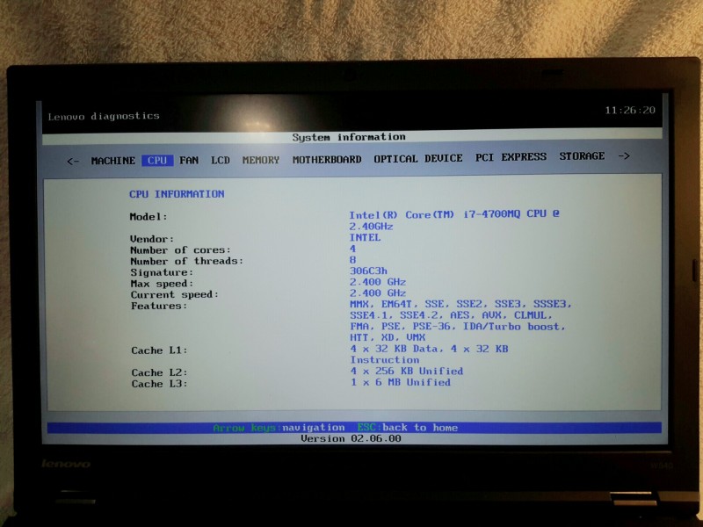The height and width of the screenshot is (527, 703).
Task: Click the Features: label
Action: click(159, 306)
